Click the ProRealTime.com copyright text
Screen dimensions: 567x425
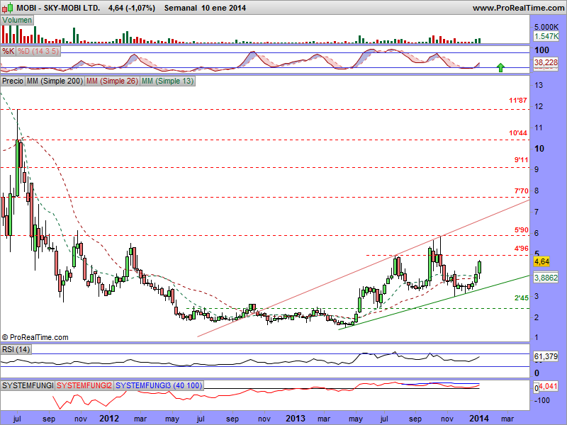[x=35, y=337]
